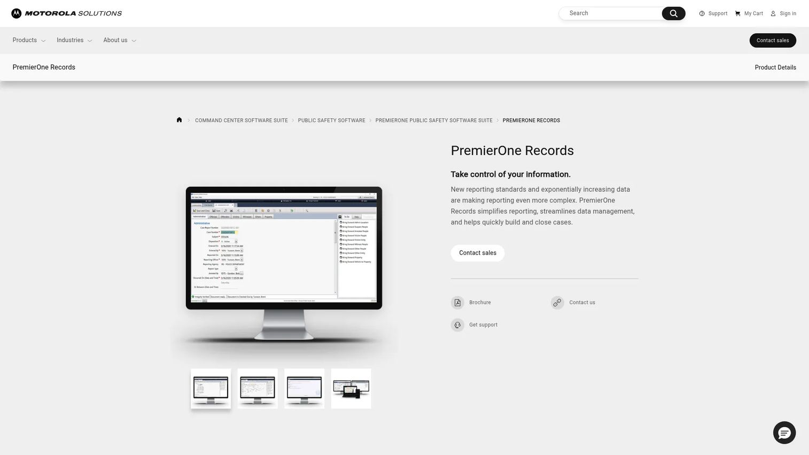Click the black Contact sales button

tap(773, 41)
